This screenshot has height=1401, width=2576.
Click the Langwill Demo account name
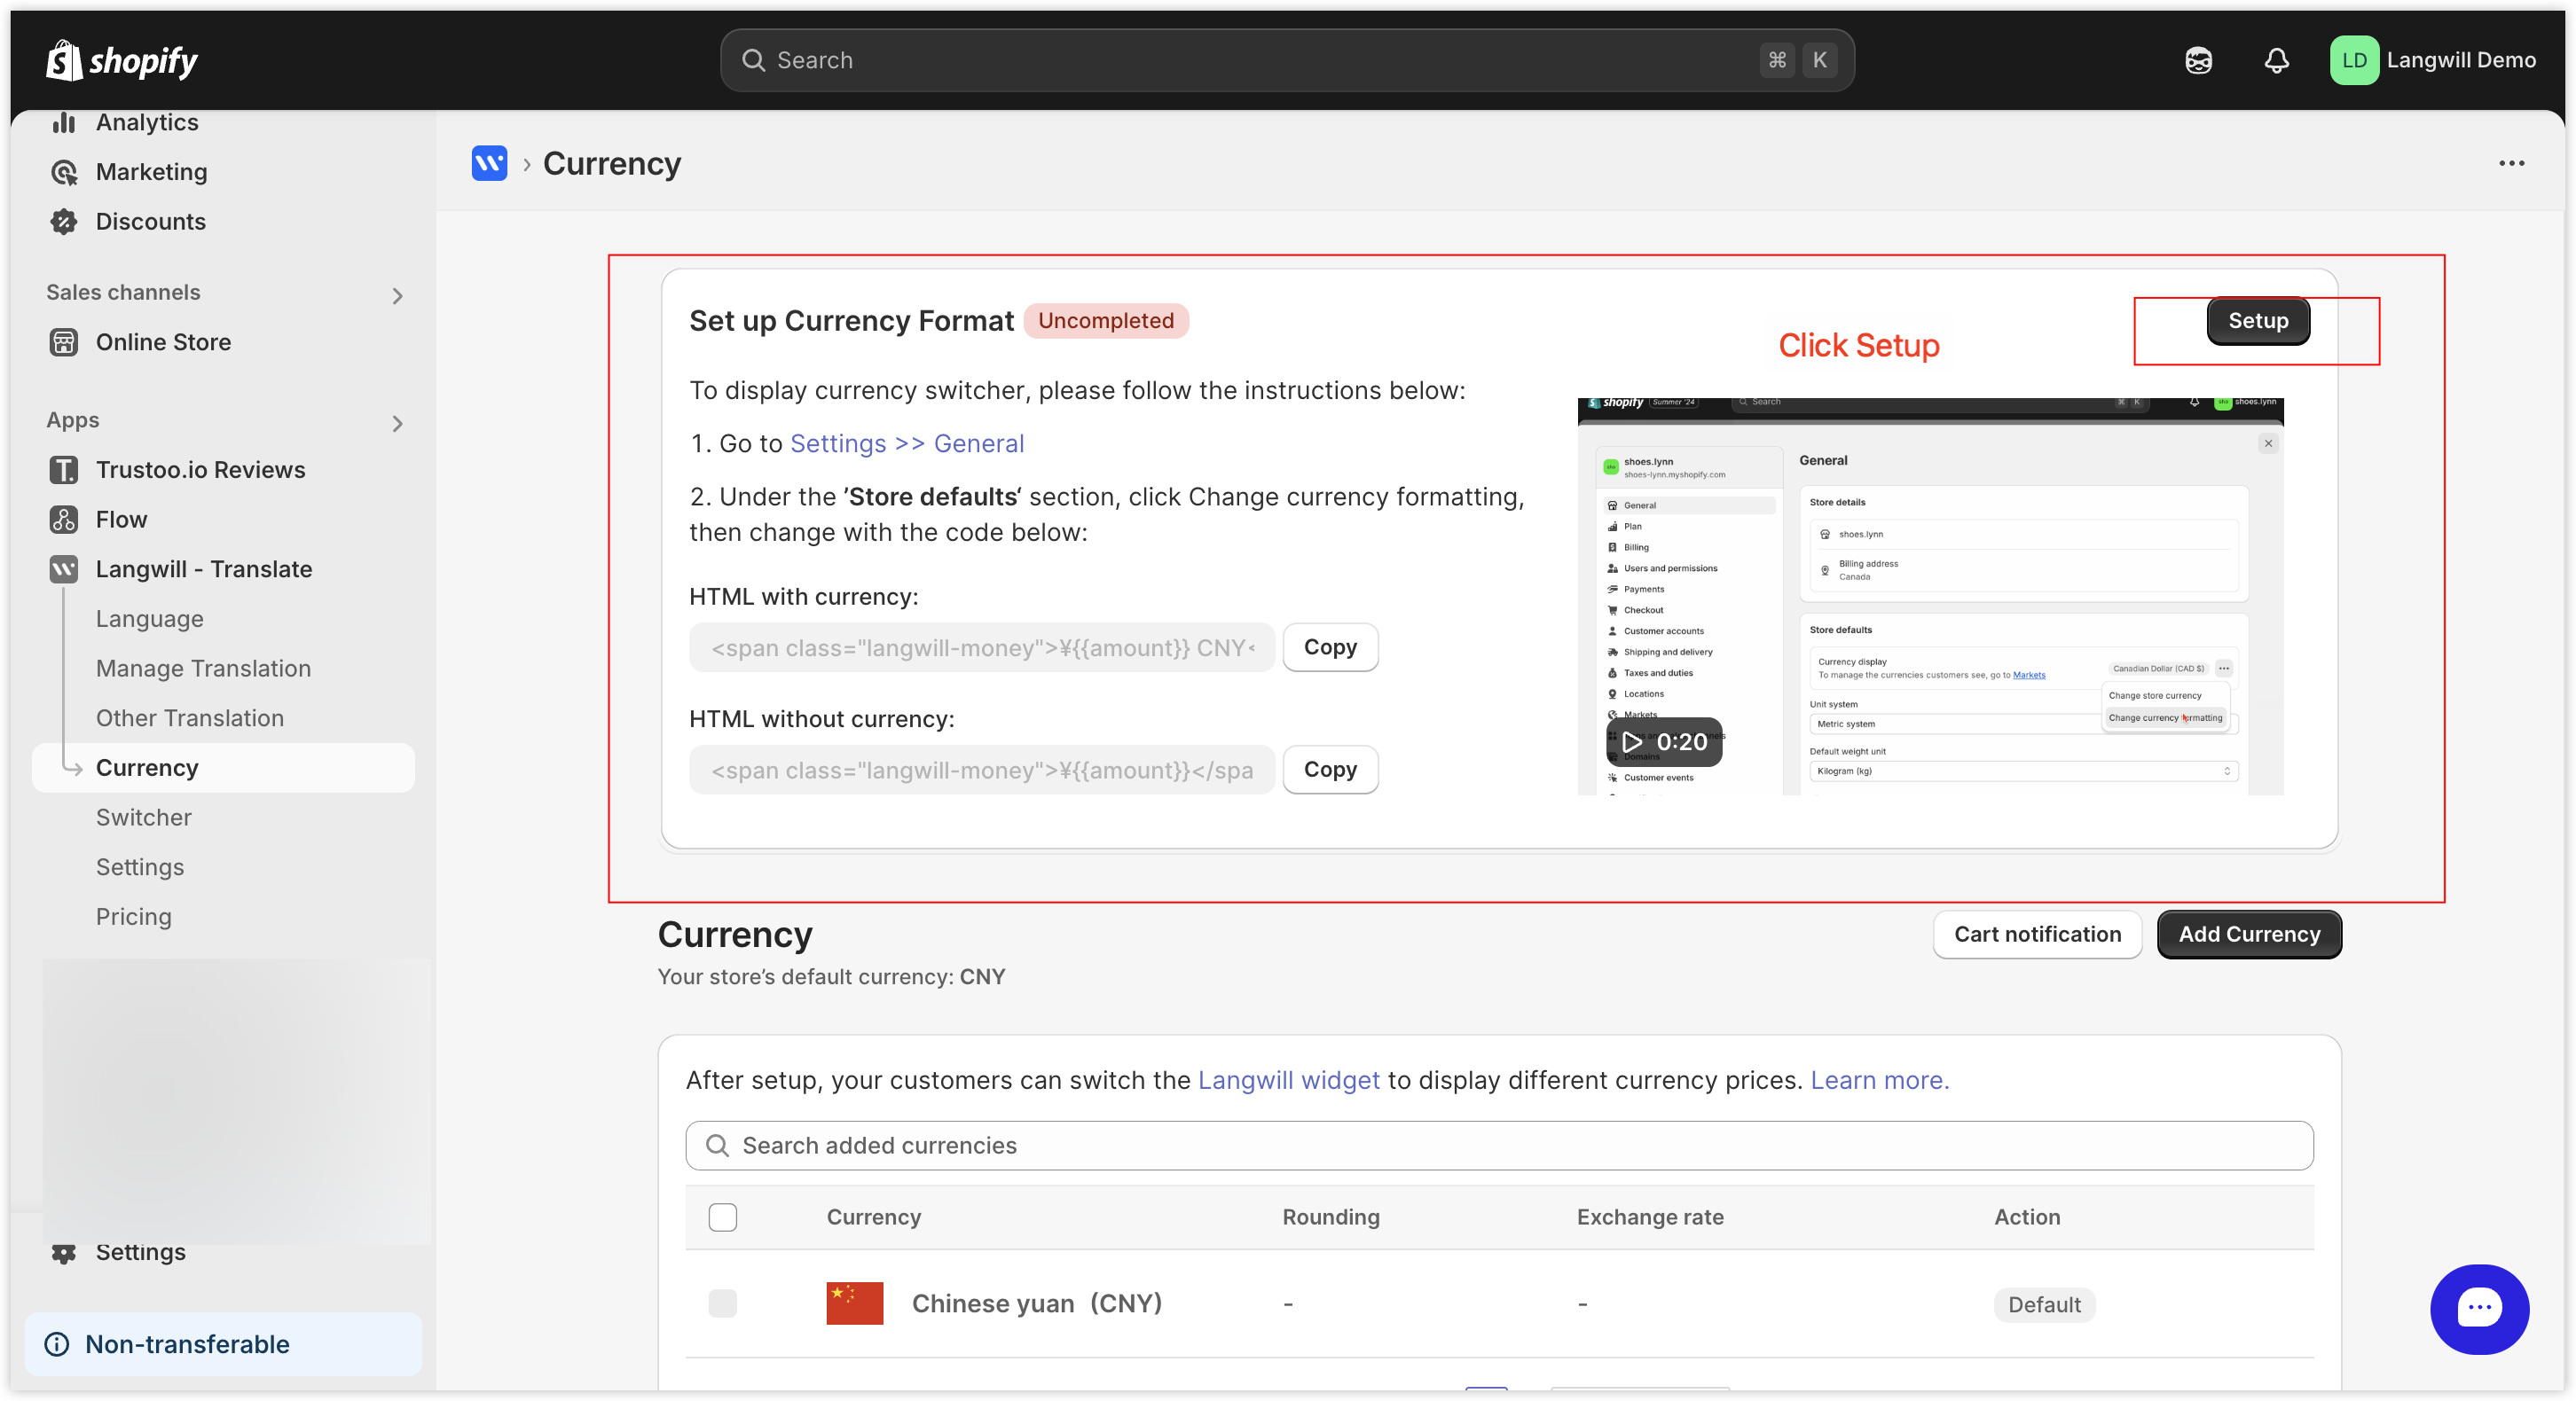pyautogui.click(x=2460, y=60)
